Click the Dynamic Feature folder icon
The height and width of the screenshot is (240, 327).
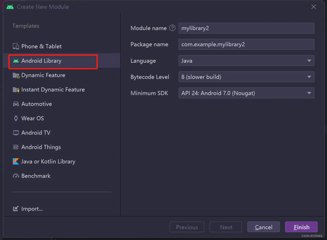click(x=16, y=75)
